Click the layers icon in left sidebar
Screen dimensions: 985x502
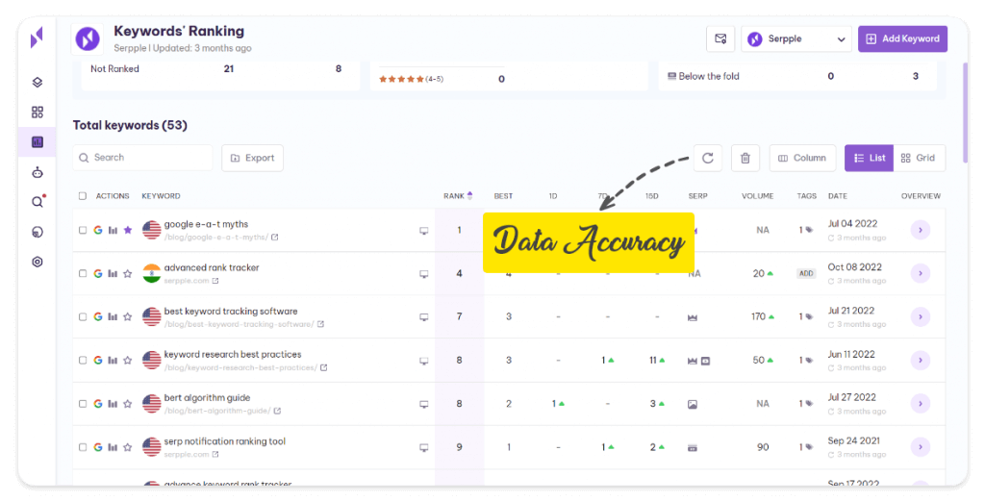(x=38, y=83)
